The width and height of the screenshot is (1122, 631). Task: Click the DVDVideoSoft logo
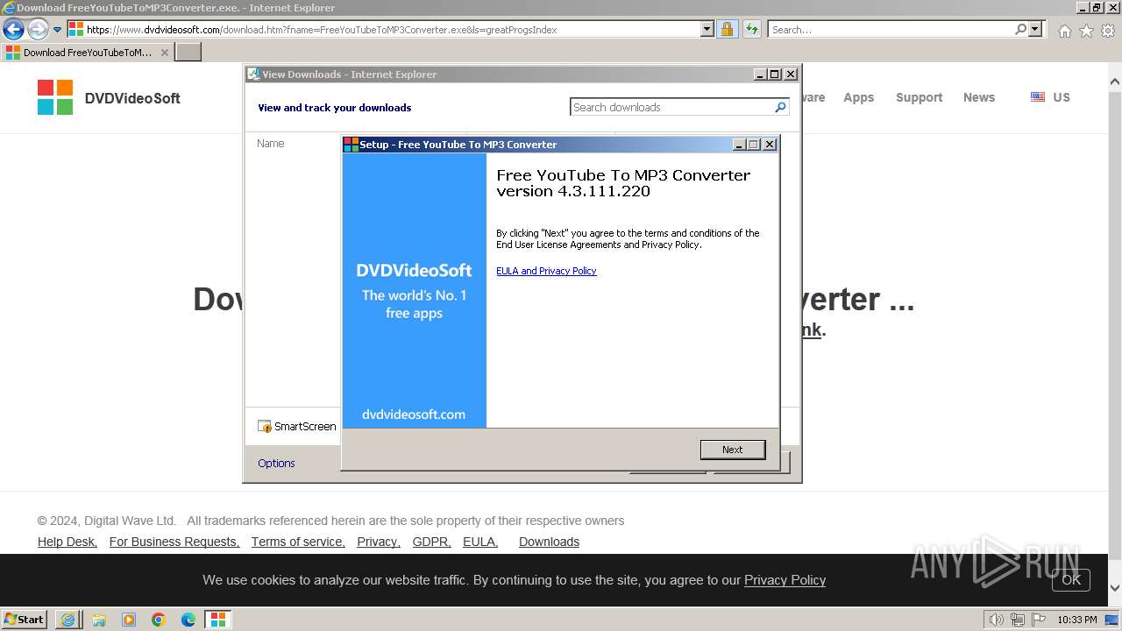pos(109,97)
